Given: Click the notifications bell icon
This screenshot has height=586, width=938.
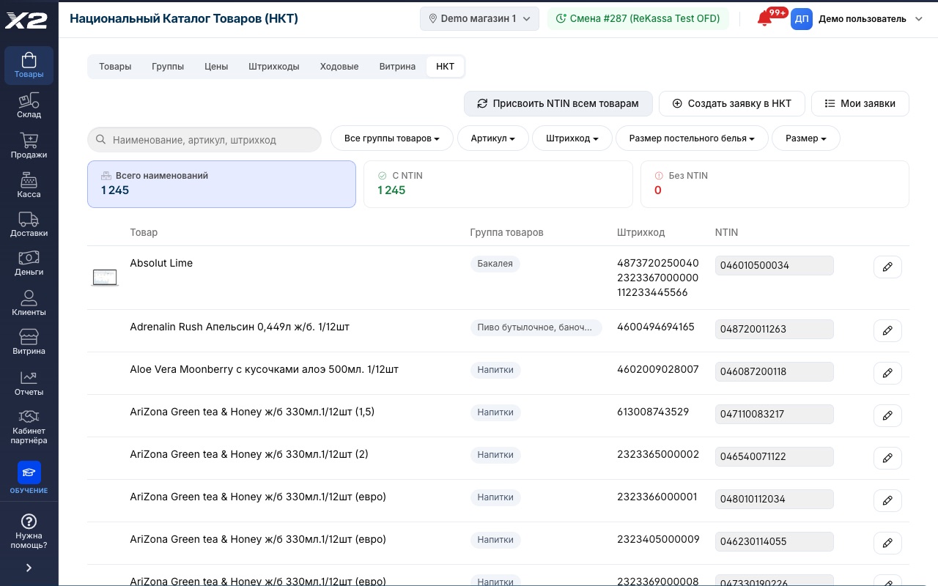Looking at the screenshot, I should tap(765, 19).
